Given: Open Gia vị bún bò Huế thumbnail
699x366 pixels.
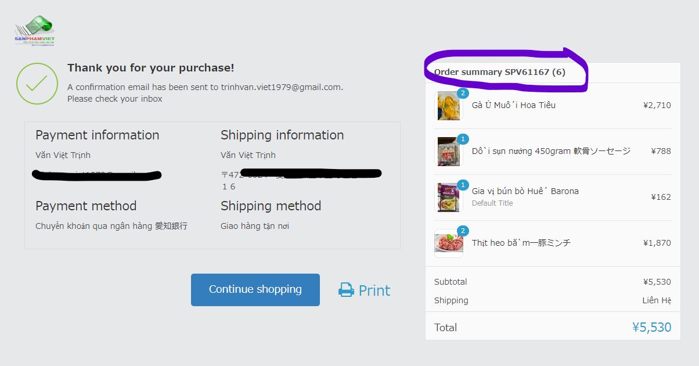Looking at the screenshot, I should (448, 198).
